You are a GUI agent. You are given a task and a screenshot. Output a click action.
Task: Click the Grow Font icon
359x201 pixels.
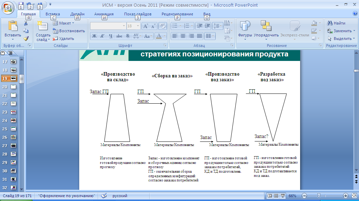145,26
